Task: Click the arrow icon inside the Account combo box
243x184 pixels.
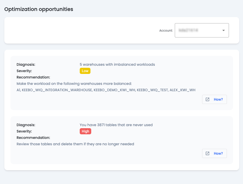Action: 224,30
